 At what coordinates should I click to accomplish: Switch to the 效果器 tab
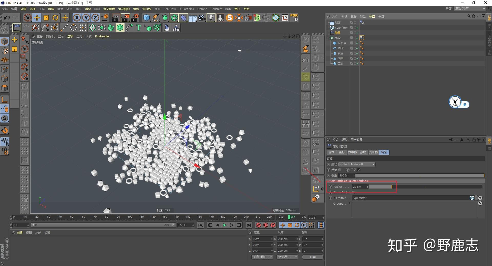click(x=352, y=152)
